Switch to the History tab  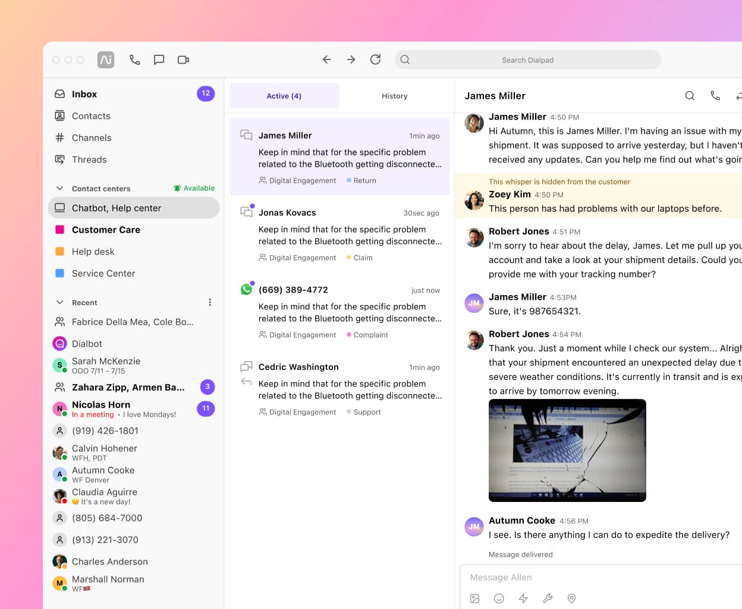click(x=394, y=96)
